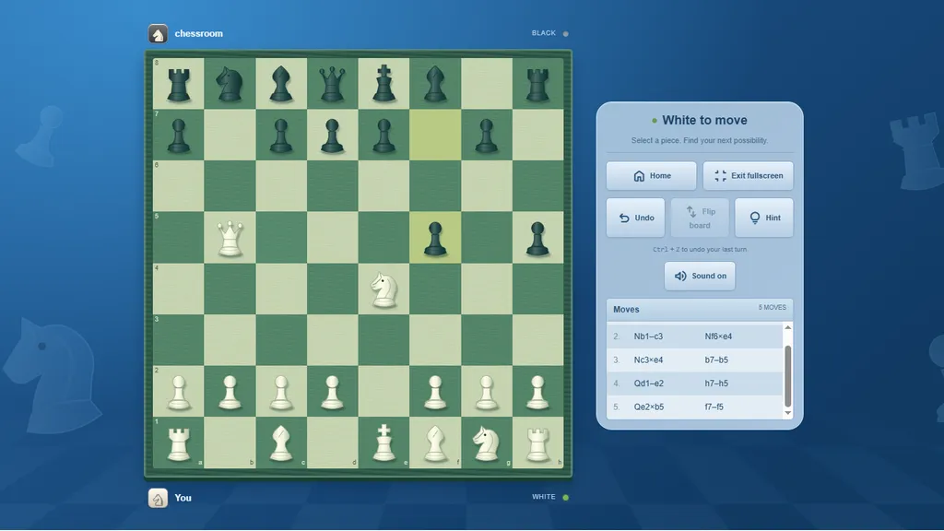Click move f7–f5 in the move list

(x=714, y=407)
